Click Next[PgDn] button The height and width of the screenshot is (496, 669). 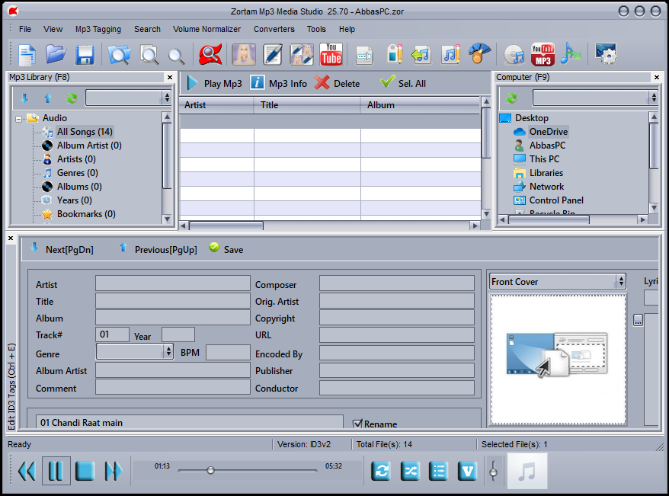pos(62,249)
